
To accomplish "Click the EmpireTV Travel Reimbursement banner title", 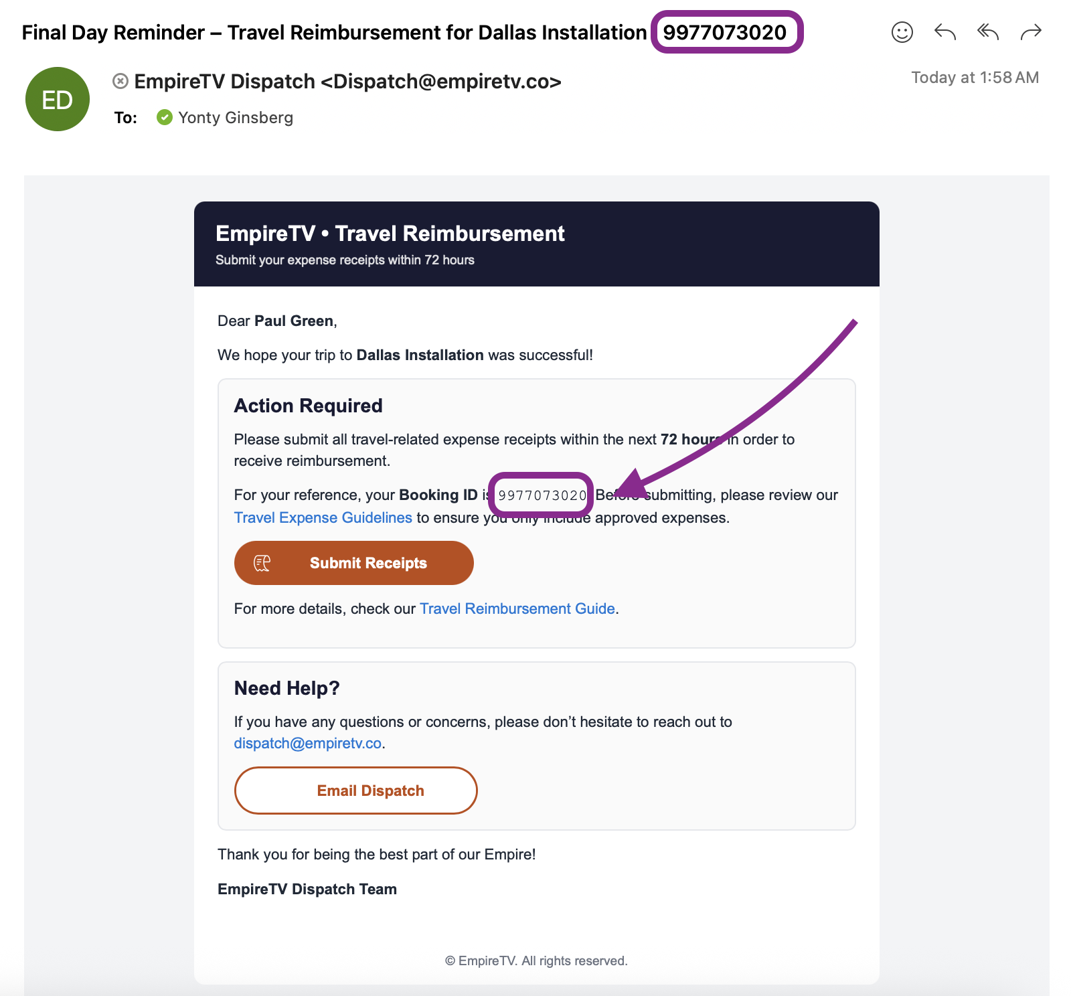I will coord(390,234).
